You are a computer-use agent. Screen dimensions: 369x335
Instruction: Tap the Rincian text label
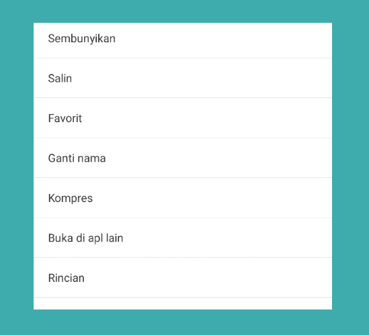click(x=66, y=278)
